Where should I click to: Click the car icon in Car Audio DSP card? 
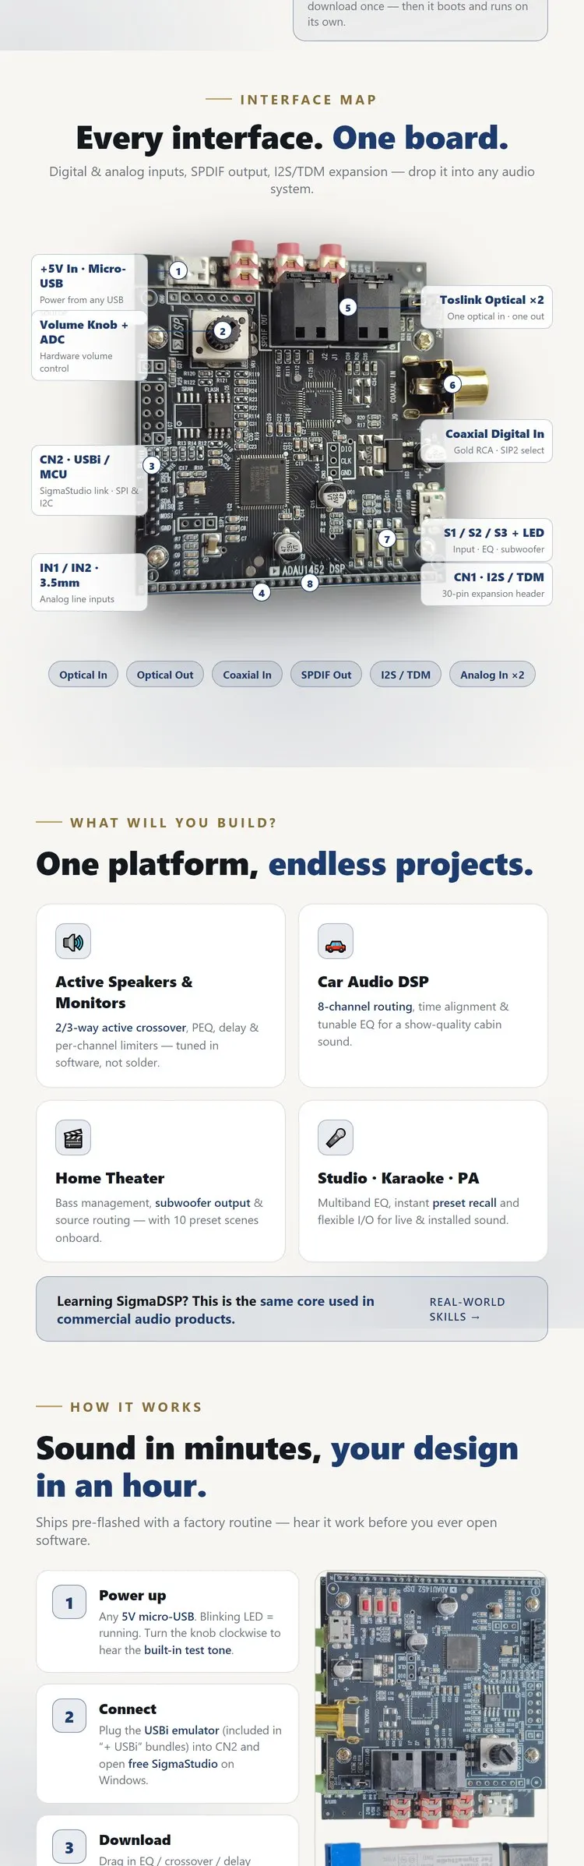tap(336, 942)
